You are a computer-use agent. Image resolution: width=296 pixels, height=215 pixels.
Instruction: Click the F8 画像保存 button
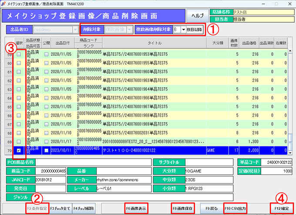click(183, 208)
